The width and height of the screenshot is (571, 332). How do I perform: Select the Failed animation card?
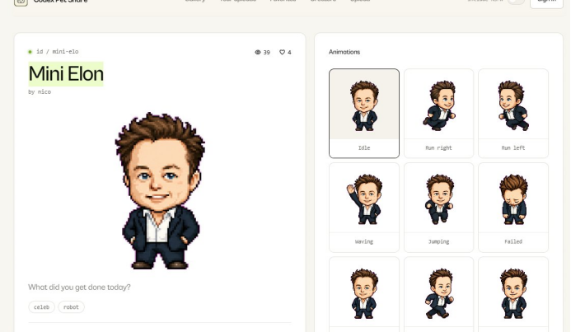[x=513, y=208]
